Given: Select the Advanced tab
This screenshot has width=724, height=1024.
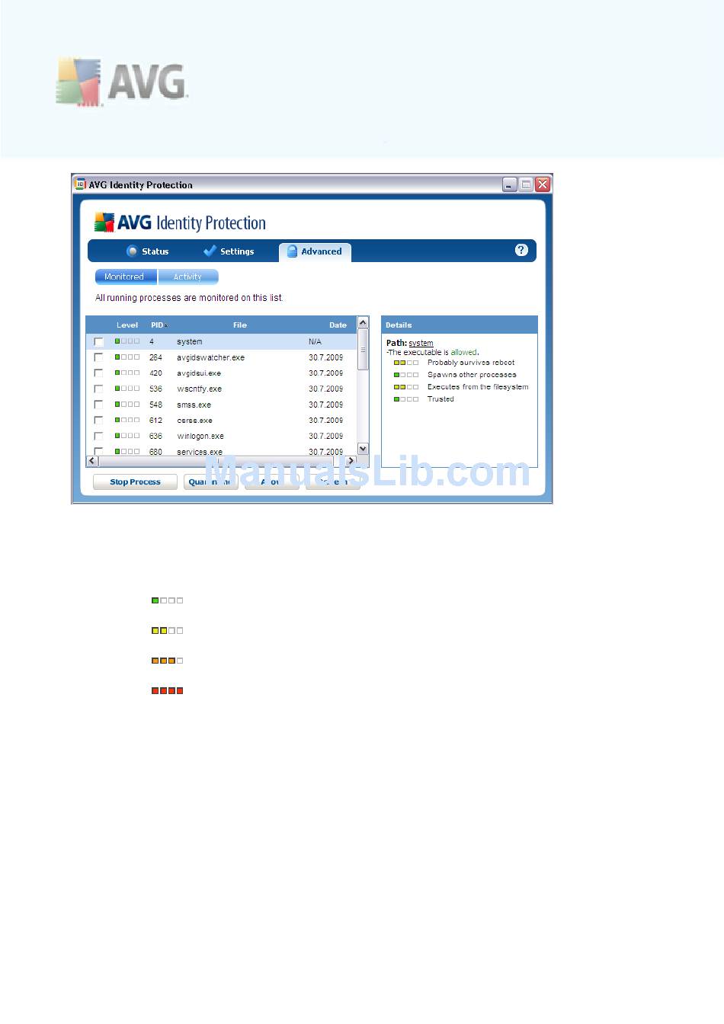Looking at the screenshot, I should point(315,252).
